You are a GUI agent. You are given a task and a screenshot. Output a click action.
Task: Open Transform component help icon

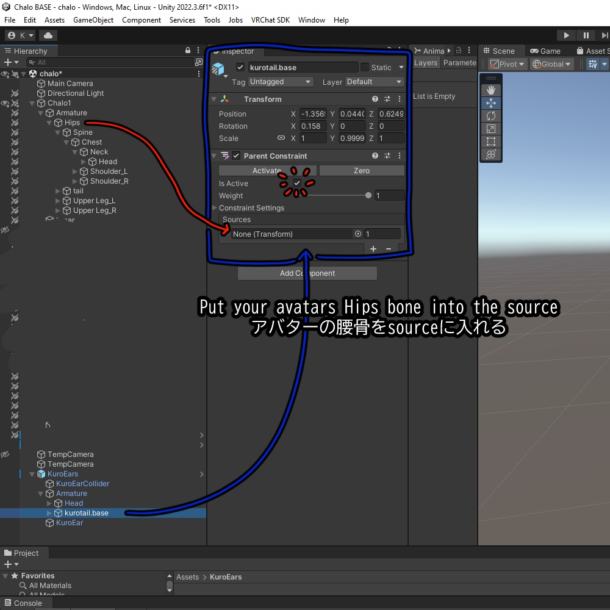point(375,99)
